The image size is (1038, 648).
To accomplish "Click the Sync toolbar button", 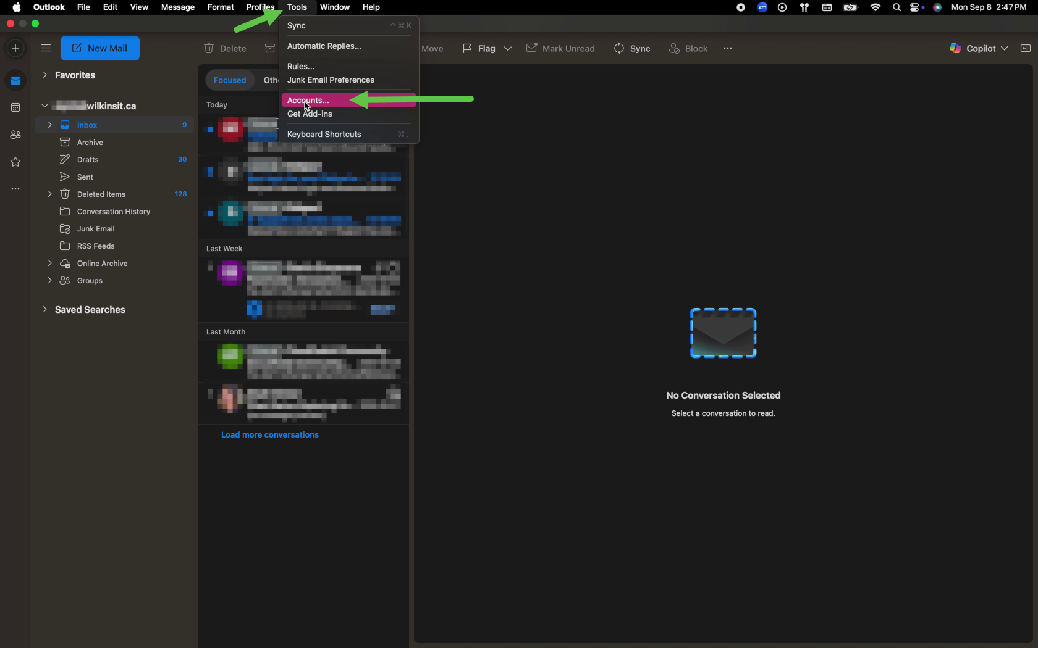I will pos(631,49).
